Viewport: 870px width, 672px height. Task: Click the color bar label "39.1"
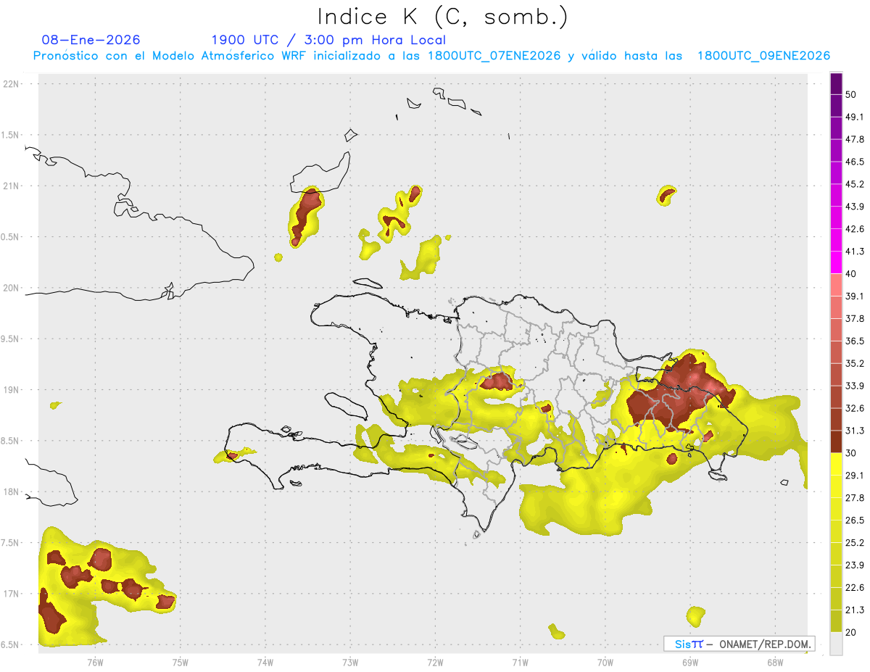855,296
